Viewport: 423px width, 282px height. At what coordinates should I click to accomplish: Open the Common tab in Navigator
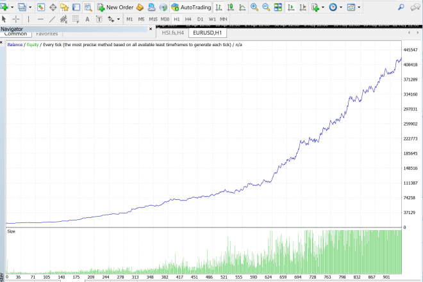coord(15,34)
